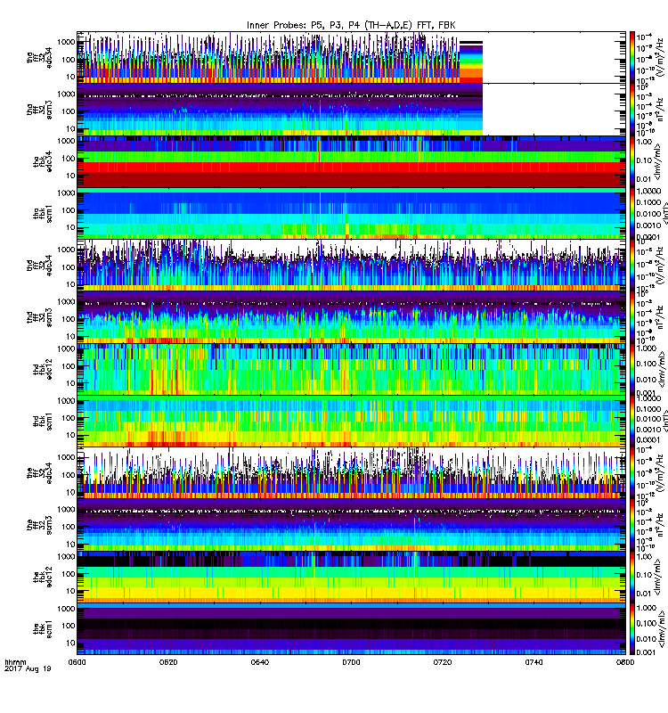The height and width of the screenshot is (713, 668).
Task: Click the nT²/Hz unit label of thd fff scm3
Action: [x=660, y=317]
